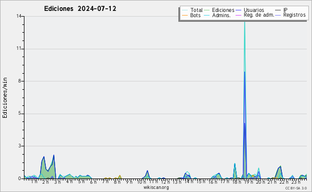Click the '10 h' x-axis label
The width and height of the screenshot is (312, 192).
[141, 182]
